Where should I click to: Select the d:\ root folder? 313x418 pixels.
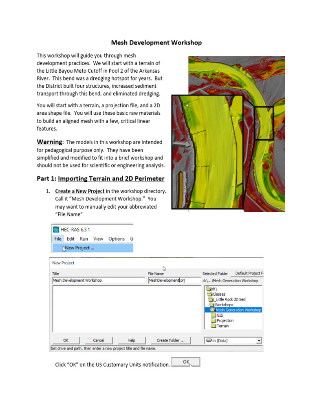coord(212,289)
